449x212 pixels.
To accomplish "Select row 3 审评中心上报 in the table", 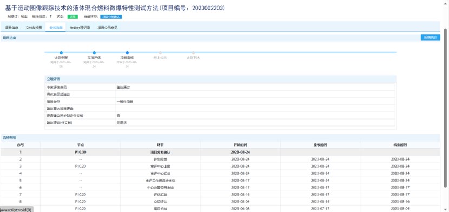I will click(x=220, y=166).
